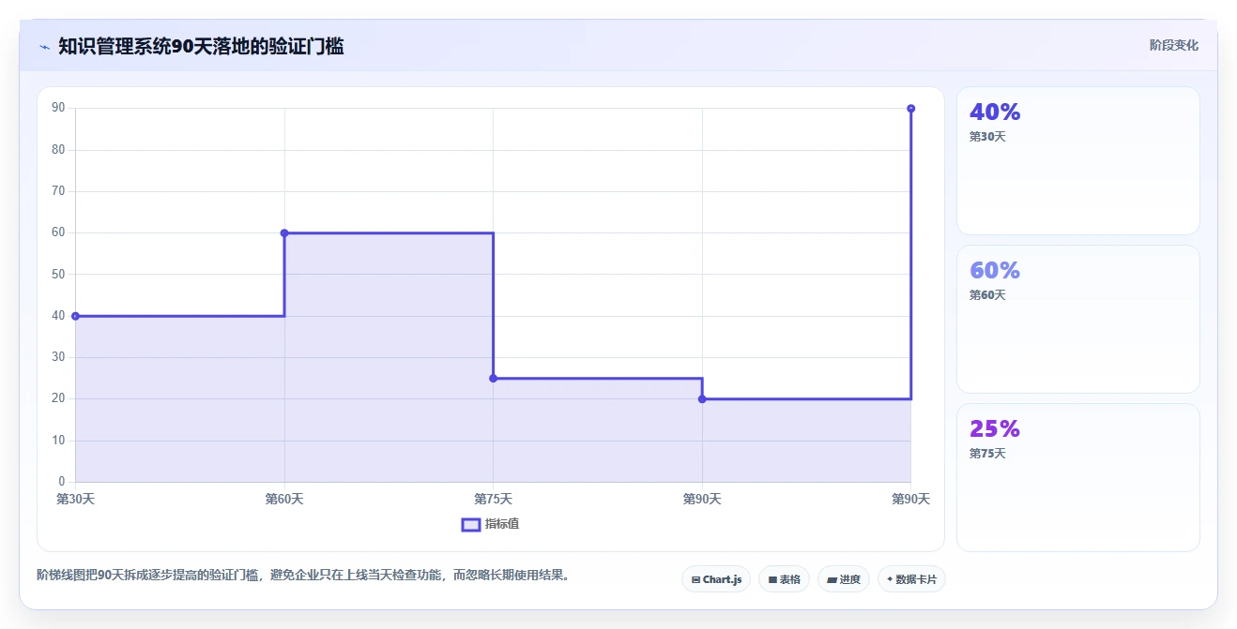The height and width of the screenshot is (629, 1237).
Task: Click the data point at 第75天 value 25
Action: [493, 379]
